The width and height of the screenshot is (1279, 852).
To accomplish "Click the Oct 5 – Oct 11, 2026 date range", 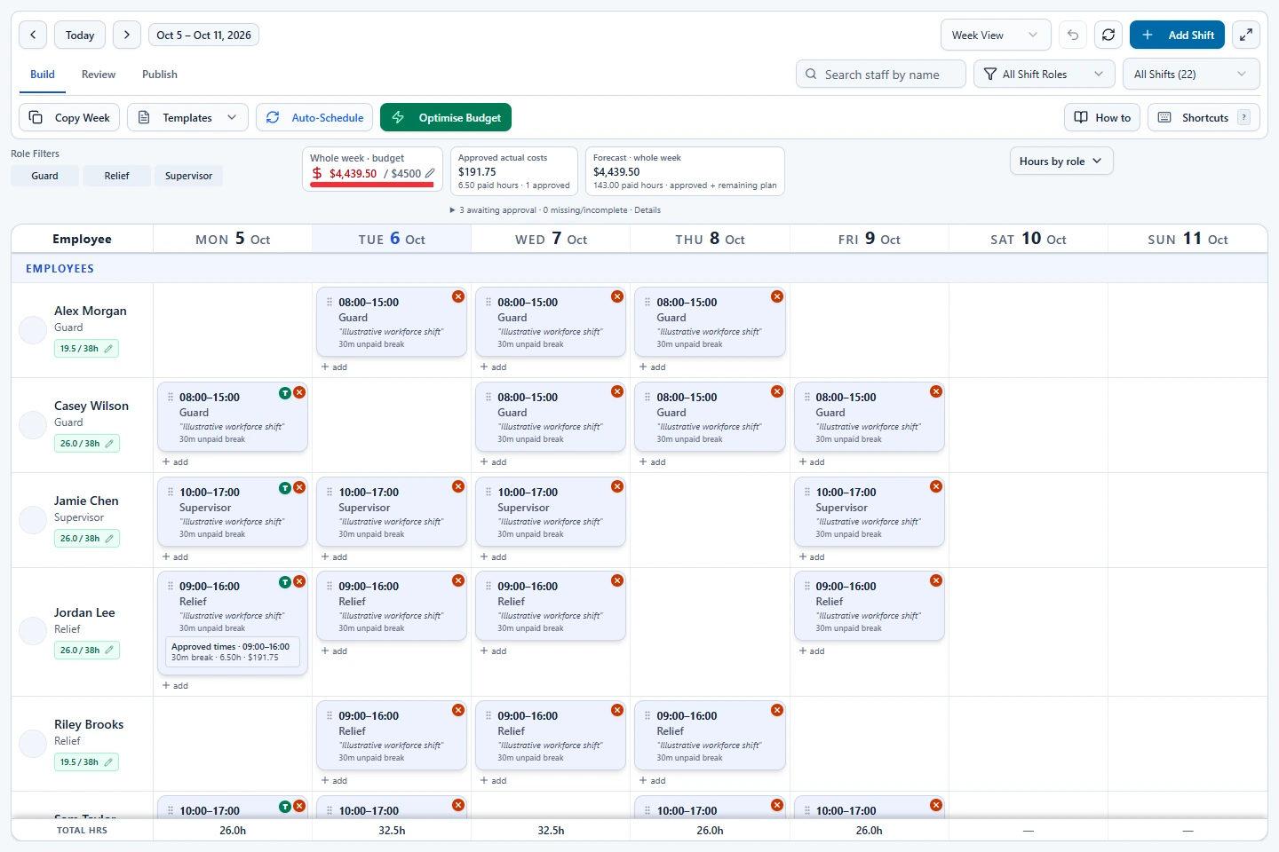I will (203, 35).
